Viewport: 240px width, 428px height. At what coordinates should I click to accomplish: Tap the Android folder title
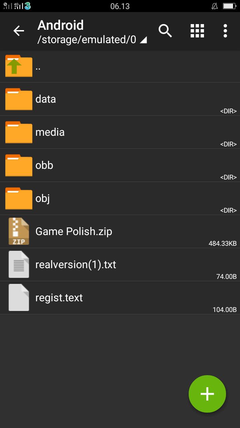coord(61,25)
